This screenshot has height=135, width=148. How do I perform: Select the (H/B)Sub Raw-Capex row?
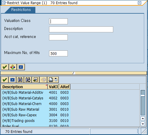(36, 115)
